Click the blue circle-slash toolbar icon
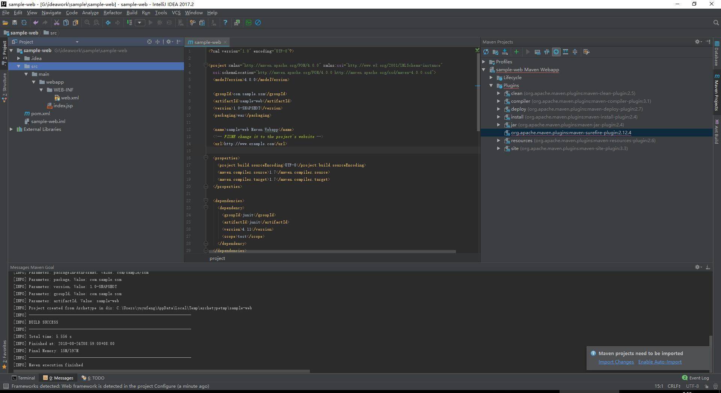Viewport: 721px width, 393px height. pos(258,22)
